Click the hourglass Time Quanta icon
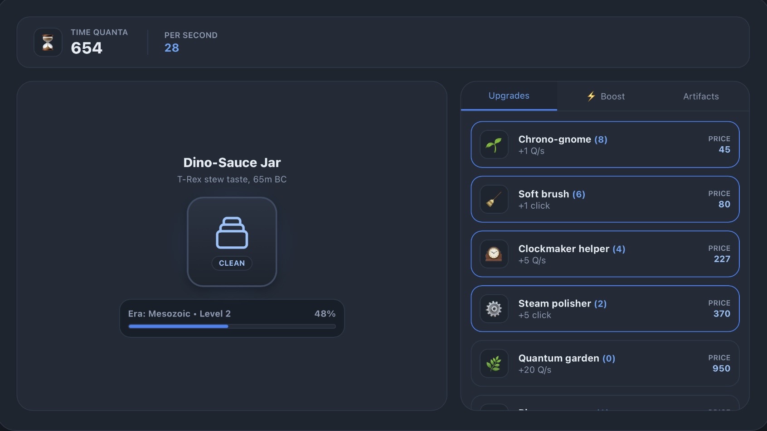This screenshot has height=431, width=767. [x=48, y=43]
